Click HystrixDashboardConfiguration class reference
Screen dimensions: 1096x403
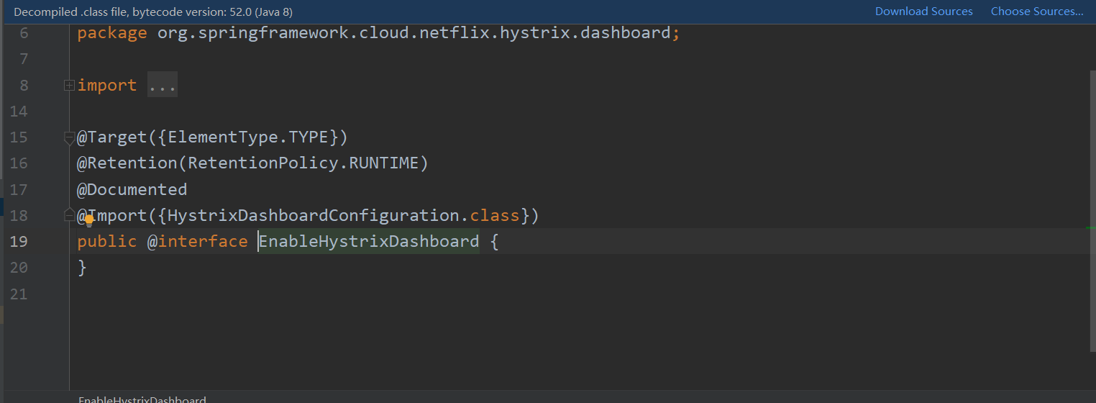(x=314, y=215)
